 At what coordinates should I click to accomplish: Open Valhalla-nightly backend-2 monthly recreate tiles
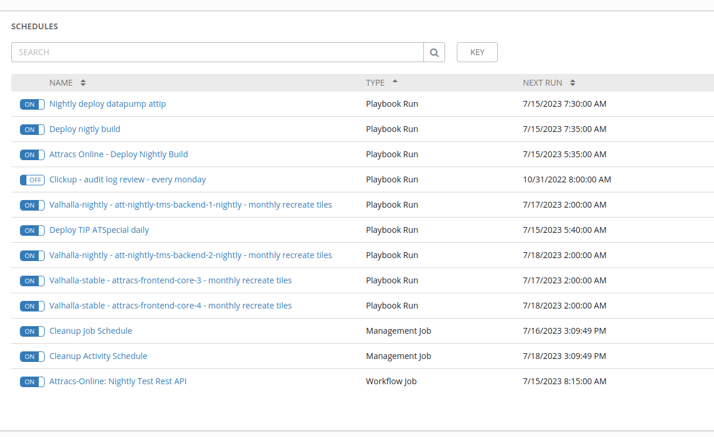point(191,255)
